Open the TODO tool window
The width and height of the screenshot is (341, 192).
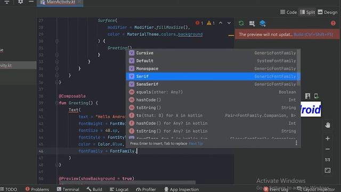(x=9, y=189)
